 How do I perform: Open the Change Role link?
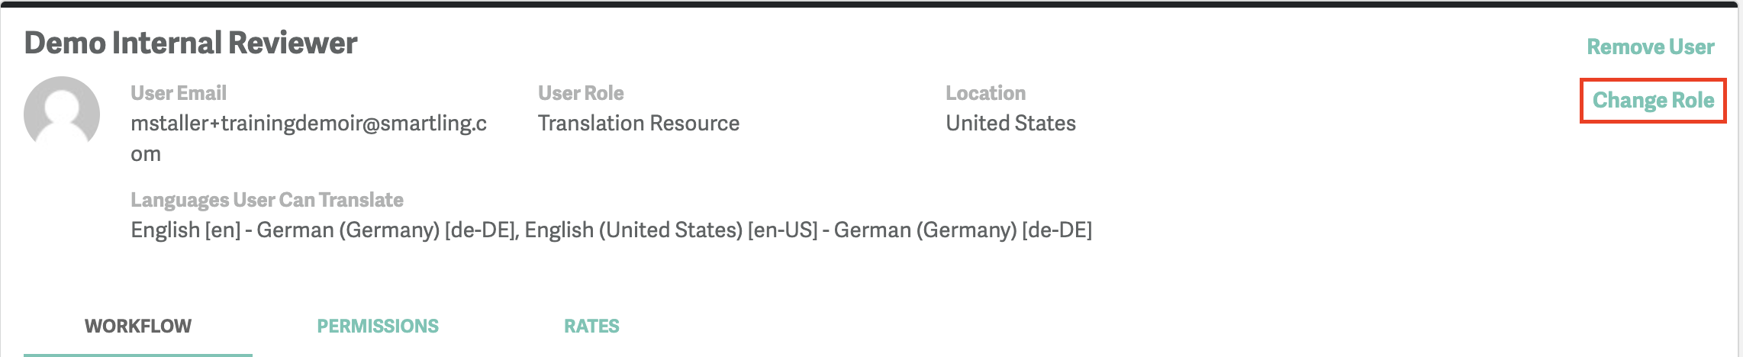pos(1653,101)
